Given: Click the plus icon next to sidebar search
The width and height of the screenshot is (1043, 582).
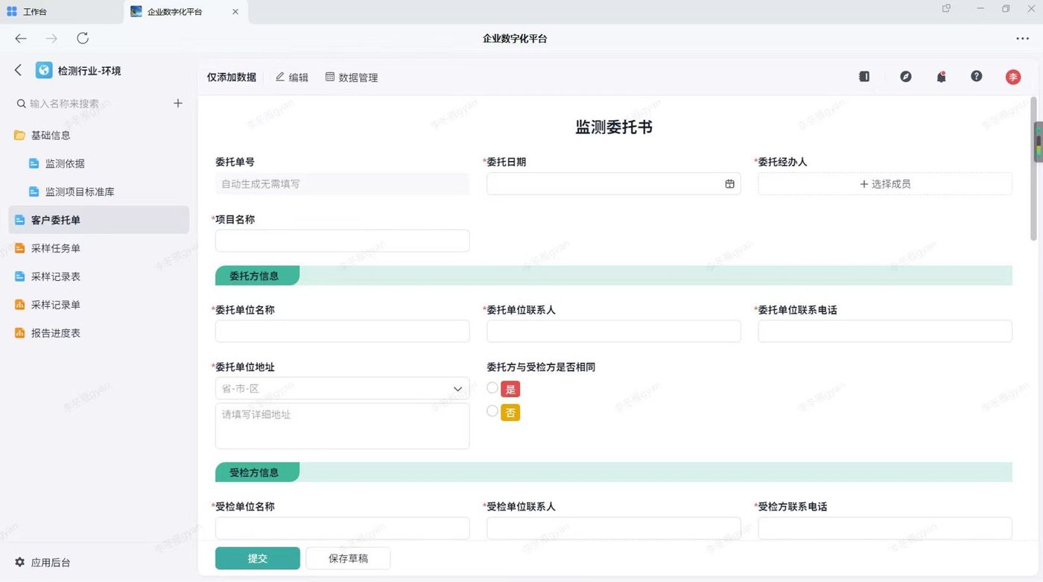Looking at the screenshot, I should coord(178,104).
